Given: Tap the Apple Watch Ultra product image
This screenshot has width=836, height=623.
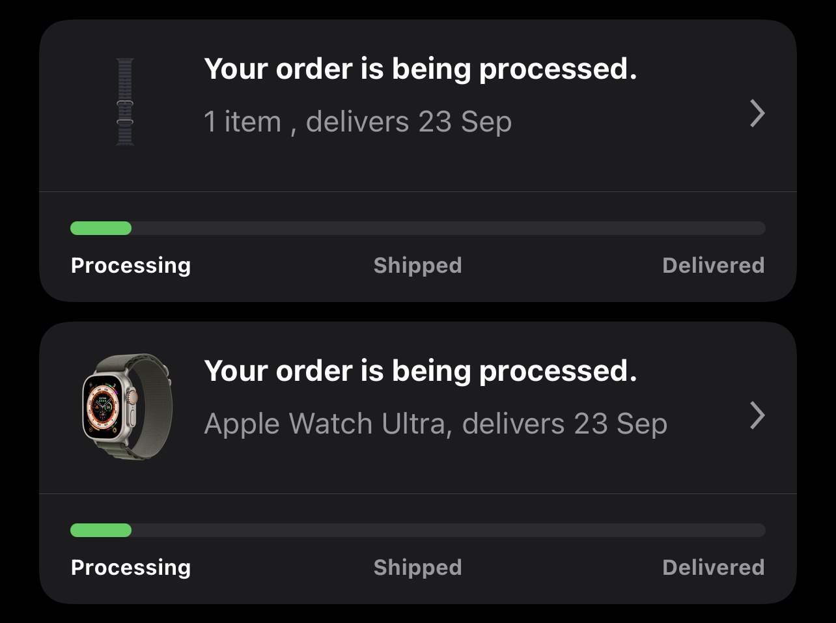Looking at the screenshot, I should [128, 406].
